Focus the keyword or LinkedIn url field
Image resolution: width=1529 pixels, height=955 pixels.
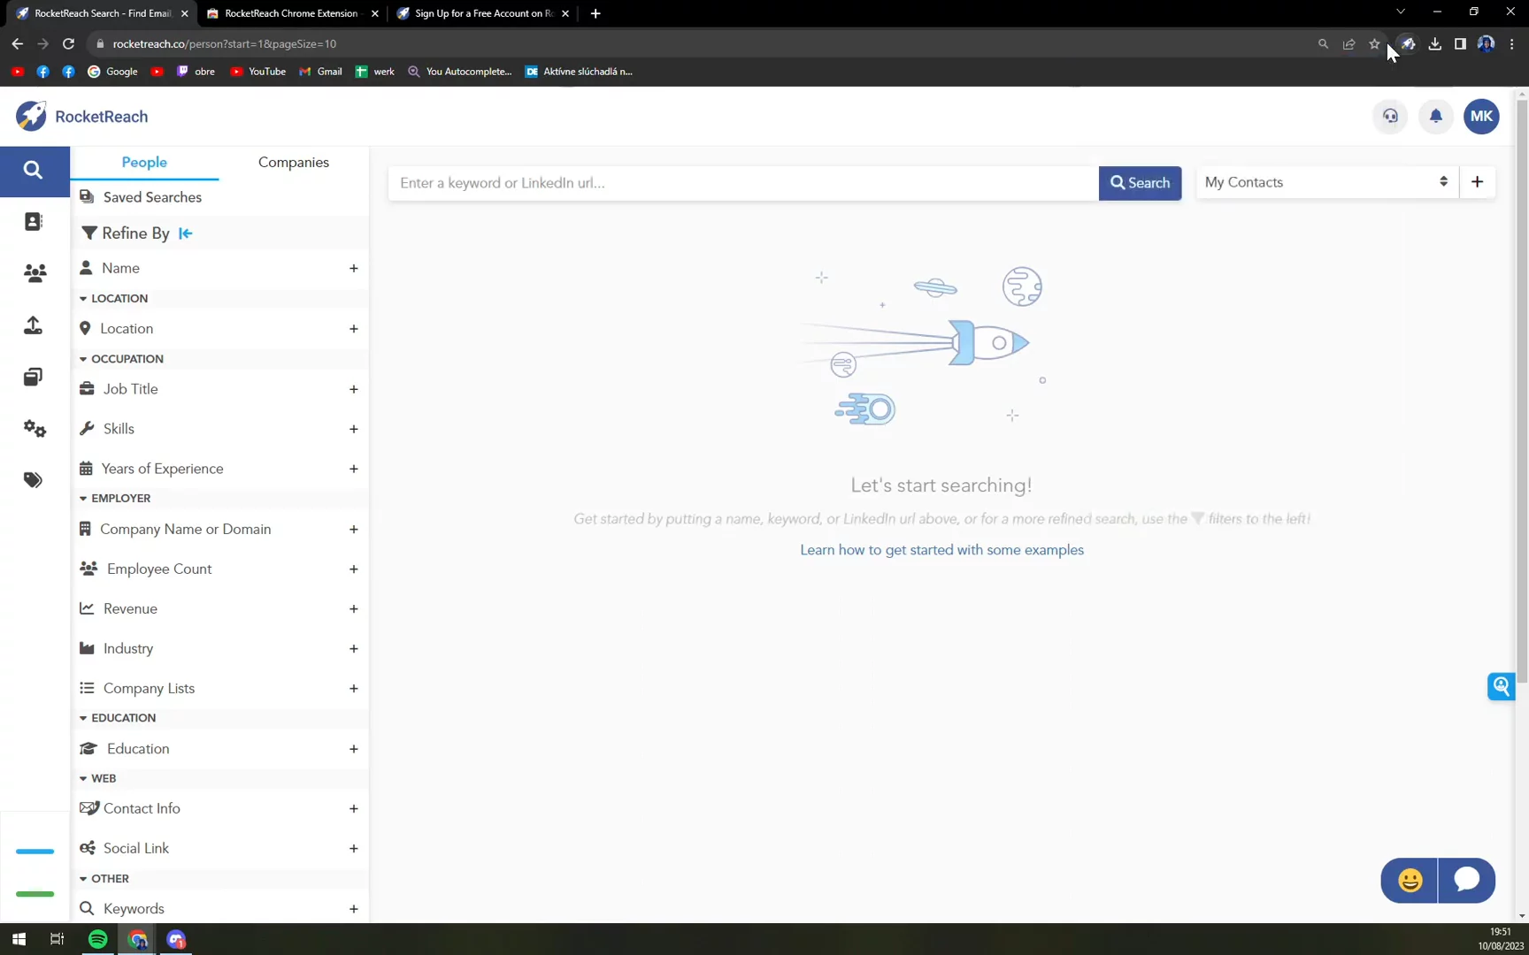tap(743, 183)
